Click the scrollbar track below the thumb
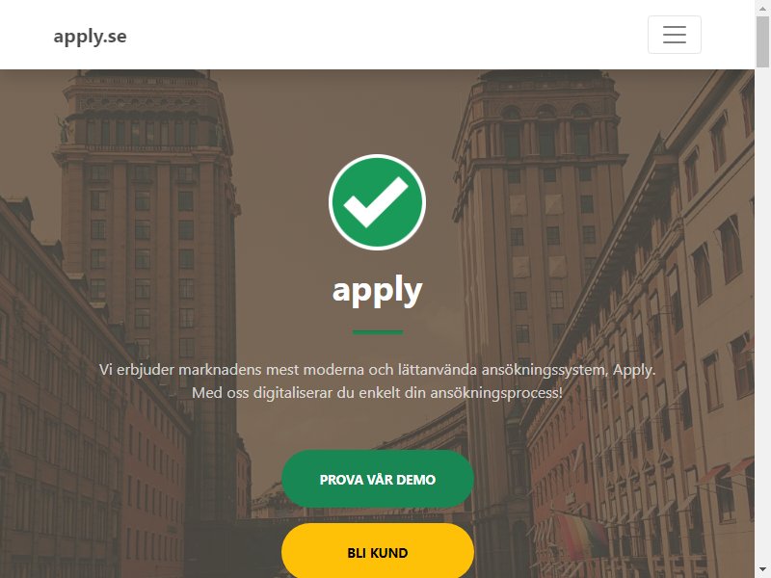The height and width of the screenshot is (578, 771). (x=762, y=315)
